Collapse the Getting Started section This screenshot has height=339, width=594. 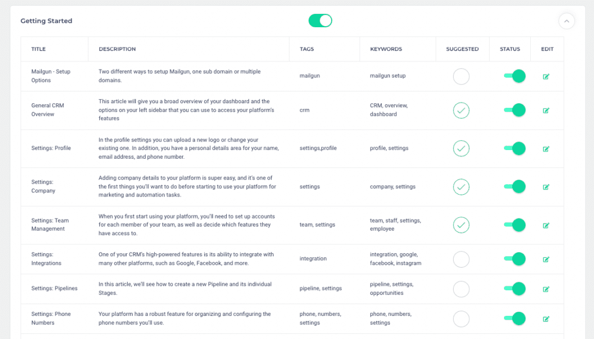point(566,21)
